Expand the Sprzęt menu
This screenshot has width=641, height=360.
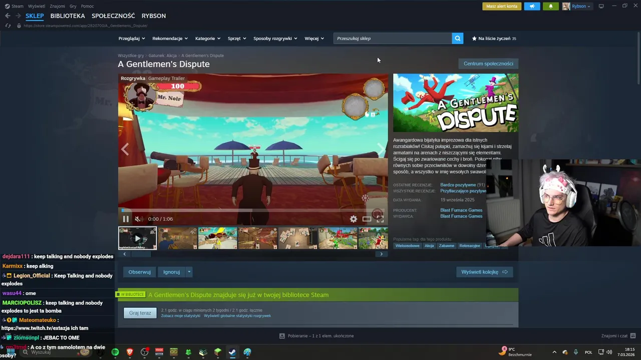(237, 38)
